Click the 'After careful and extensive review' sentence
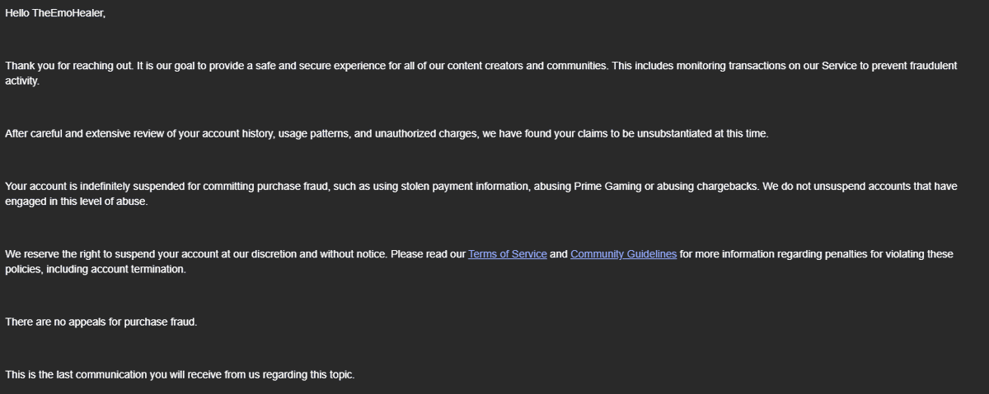 [387, 133]
